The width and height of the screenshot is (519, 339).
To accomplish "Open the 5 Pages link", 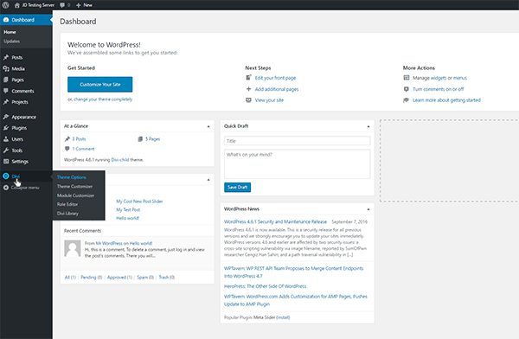I will click(152, 139).
